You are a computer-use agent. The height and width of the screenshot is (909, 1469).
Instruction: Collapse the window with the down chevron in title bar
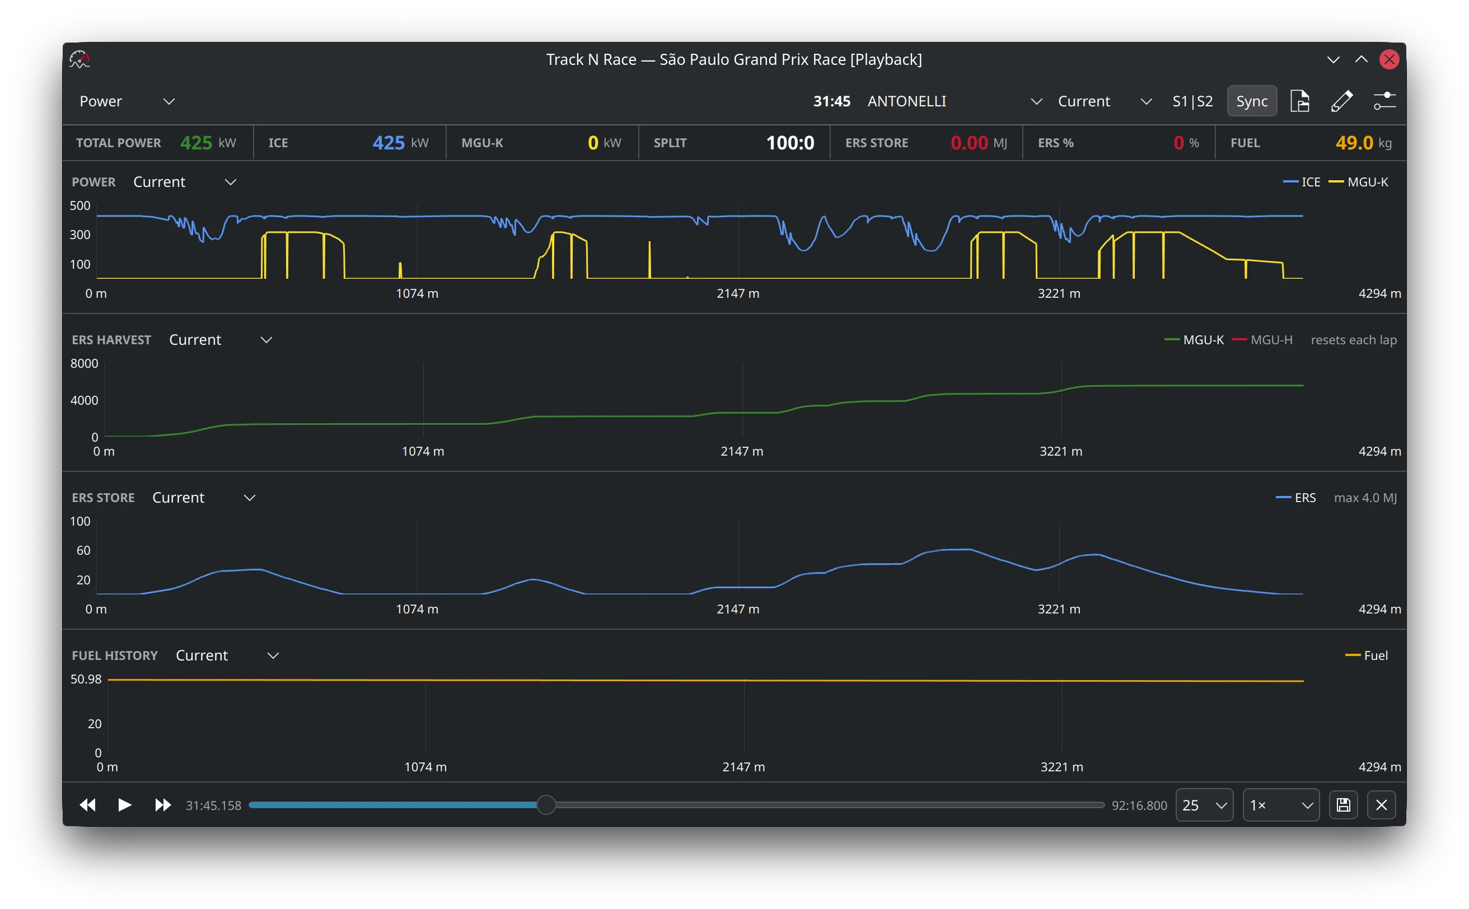1333,59
